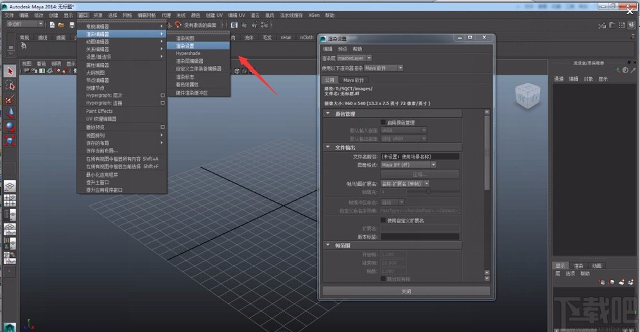Click the viewport select camera icon

click(x=26, y=71)
